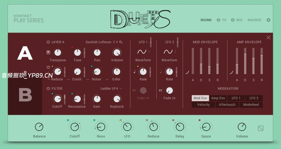Viewport: 281px width, 149px height.
Task: Select Aftertouch modulation source
Action: [227, 105]
